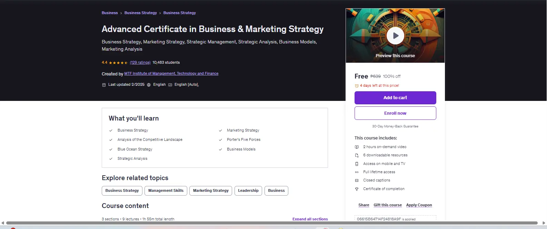Open MTF Institute creator link

(171, 74)
